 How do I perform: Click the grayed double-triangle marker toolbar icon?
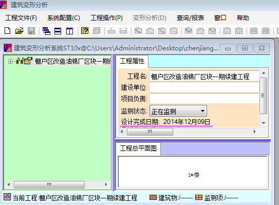pos(123,31)
